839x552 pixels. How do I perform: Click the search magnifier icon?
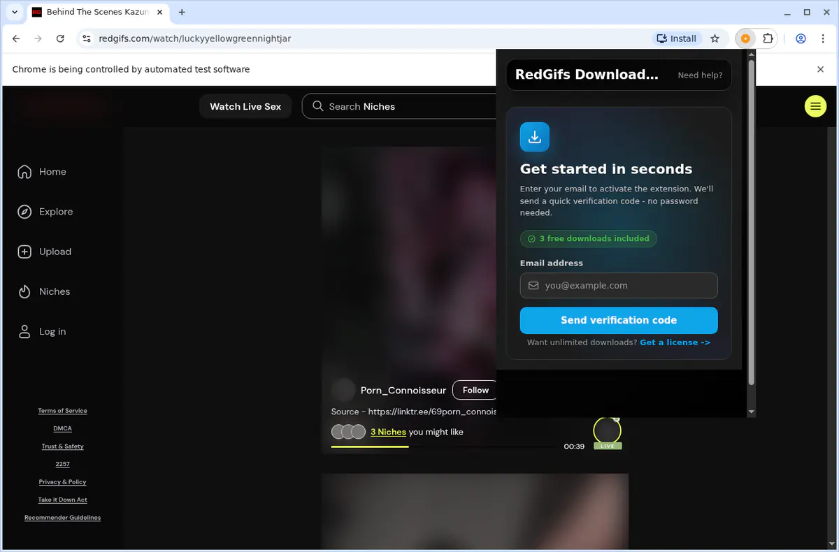point(318,106)
